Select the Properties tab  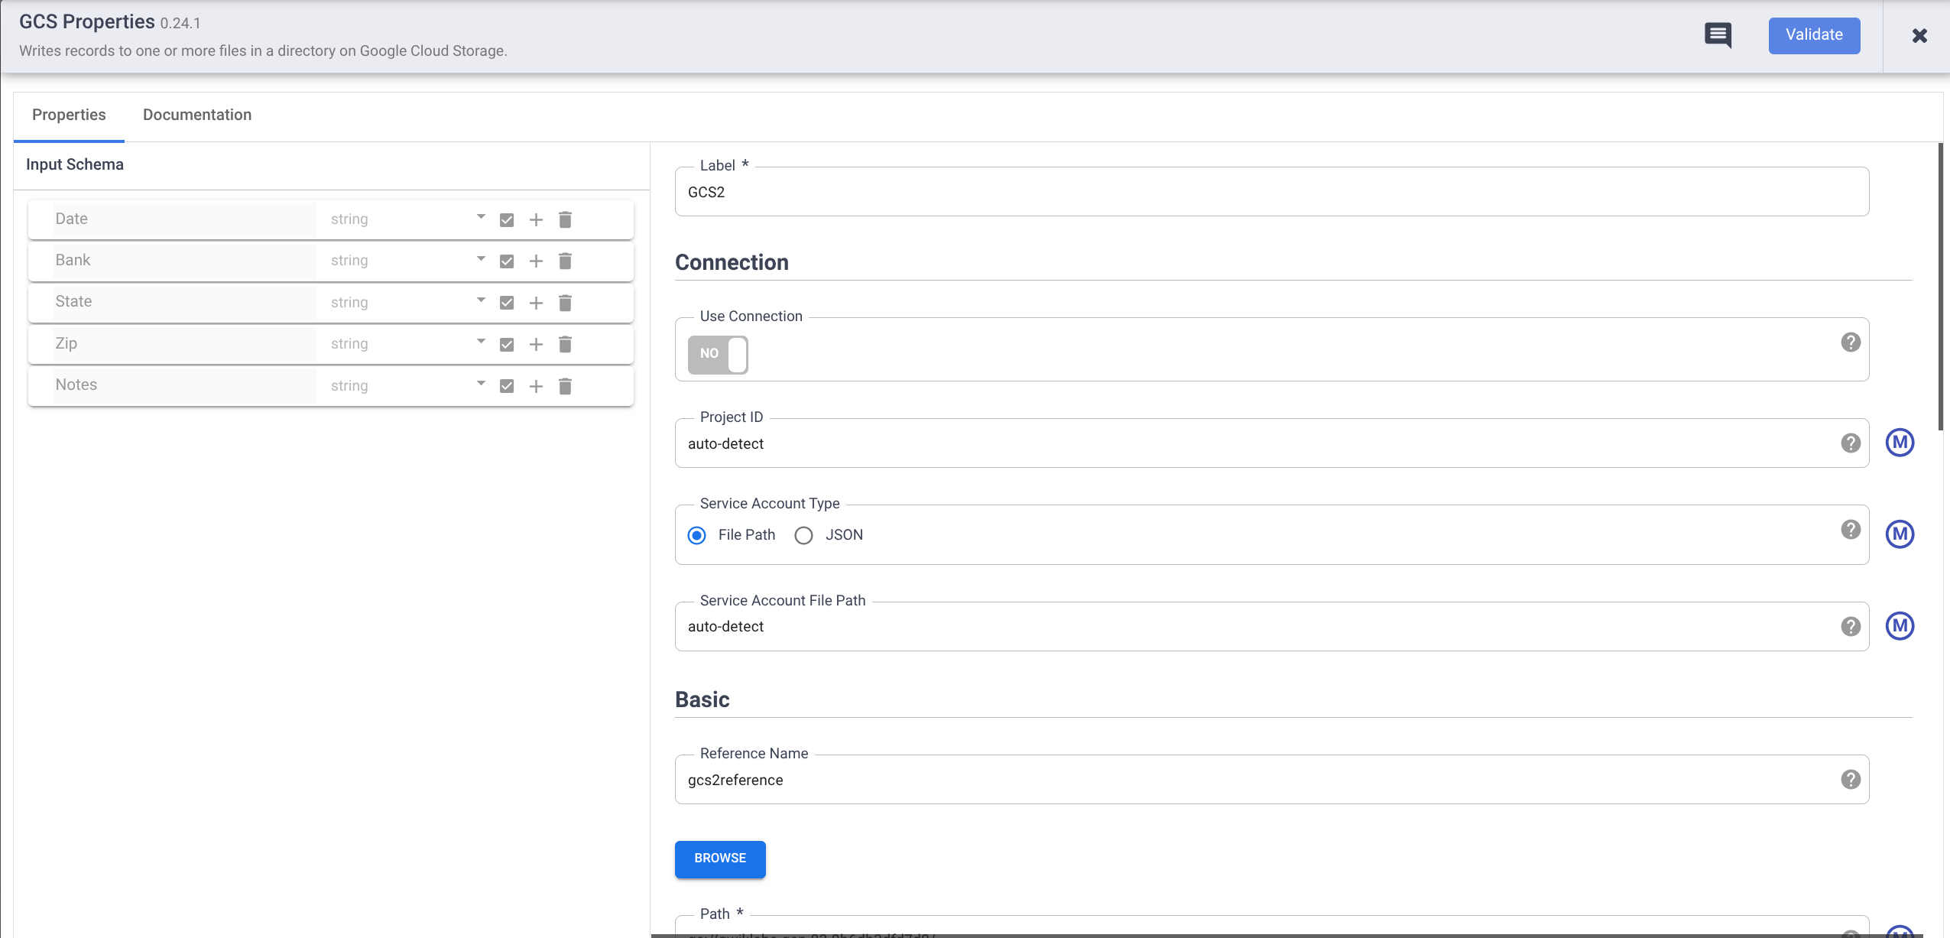[69, 115]
